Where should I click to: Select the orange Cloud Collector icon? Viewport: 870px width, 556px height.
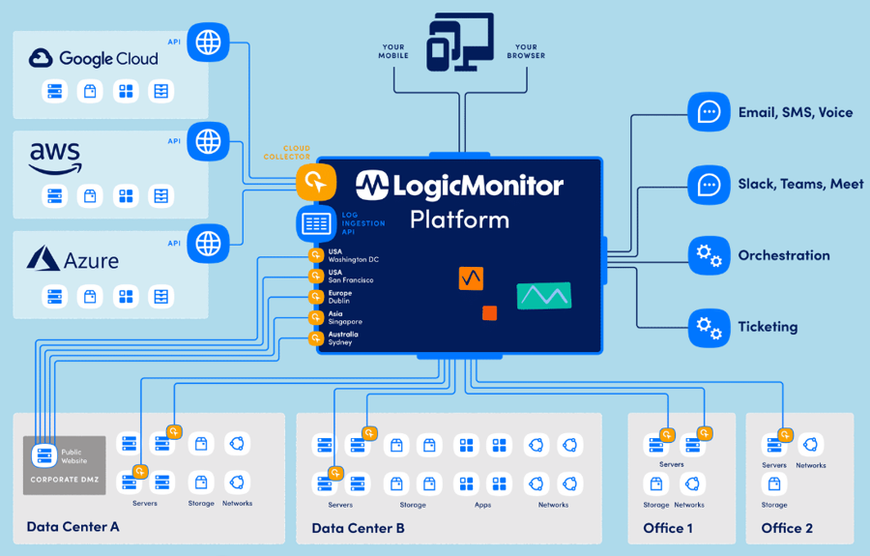(316, 182)
